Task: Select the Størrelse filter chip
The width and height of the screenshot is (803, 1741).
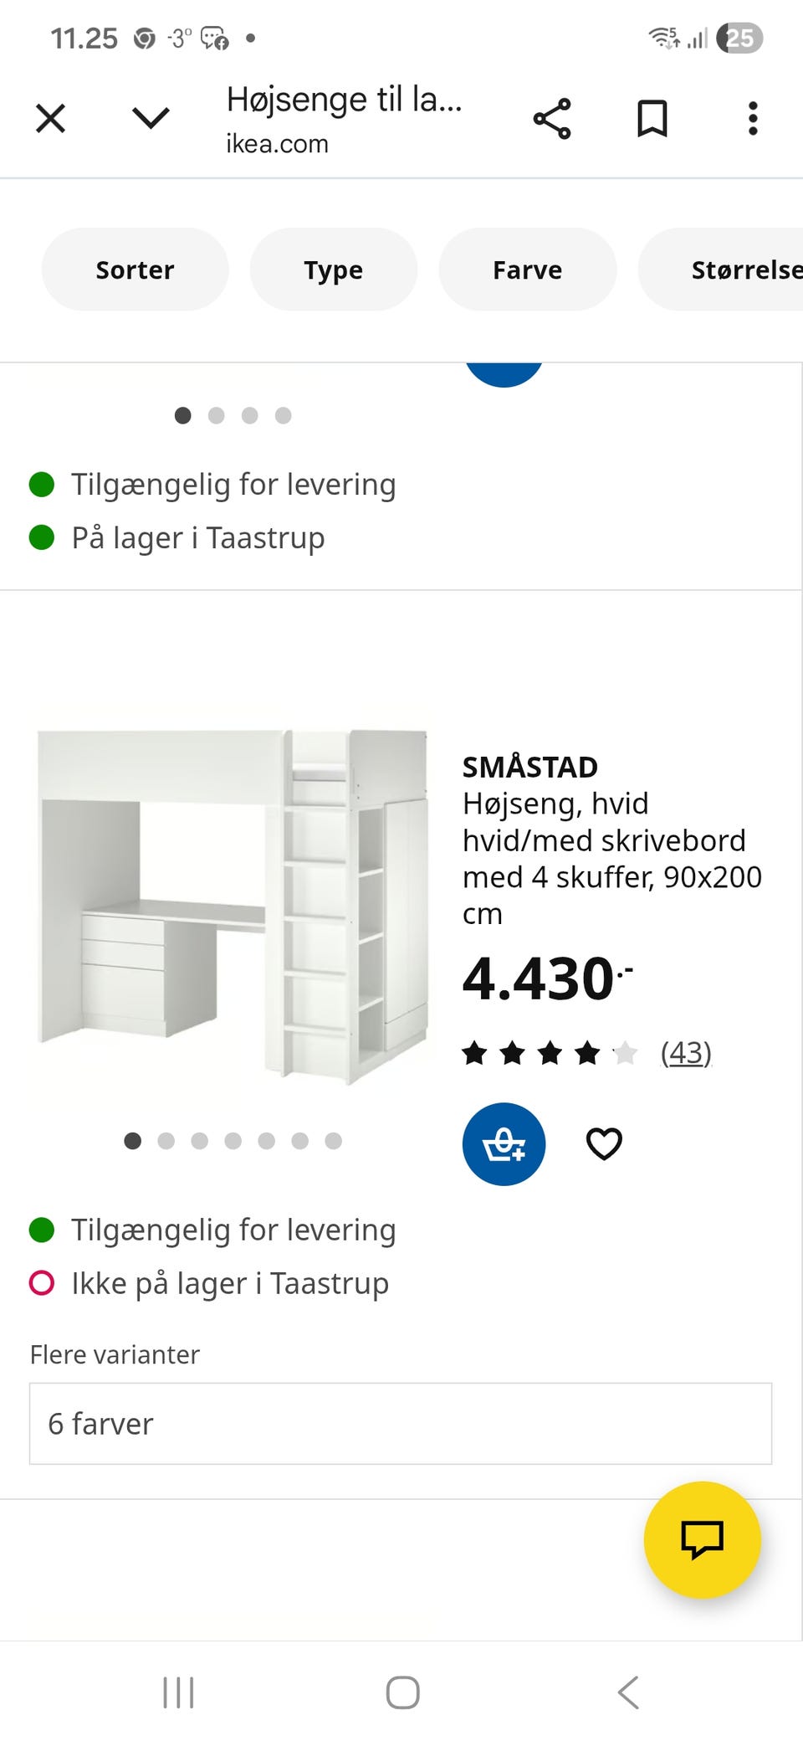Action: (x=736, y=270)
